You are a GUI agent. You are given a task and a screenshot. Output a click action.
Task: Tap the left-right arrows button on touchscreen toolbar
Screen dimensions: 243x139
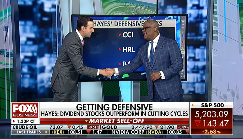(x=182, y=76)
